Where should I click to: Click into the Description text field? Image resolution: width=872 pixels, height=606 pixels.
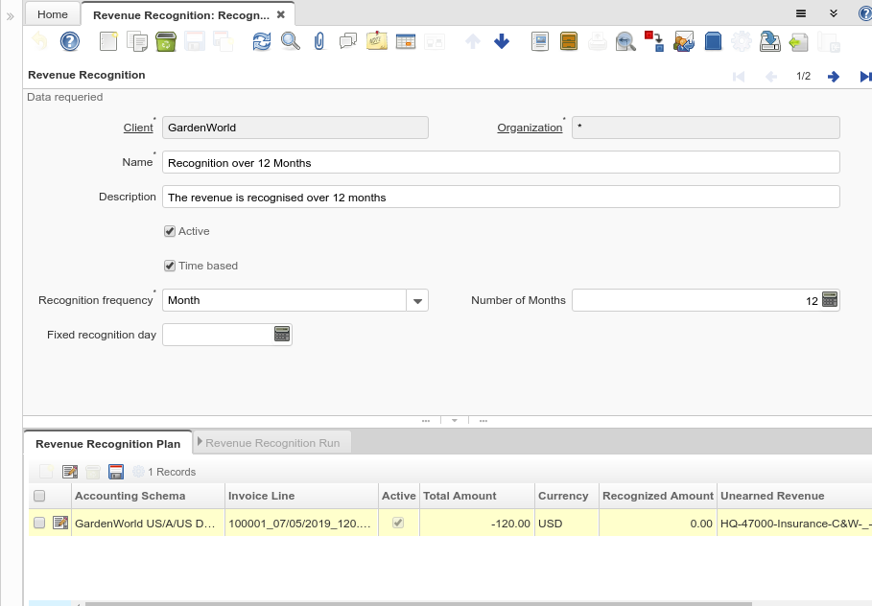pos(501,198)
